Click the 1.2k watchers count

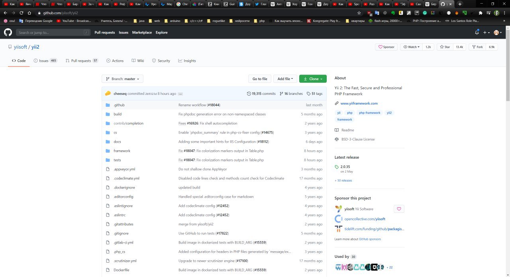pyautogui.click(x=428, y=47)
